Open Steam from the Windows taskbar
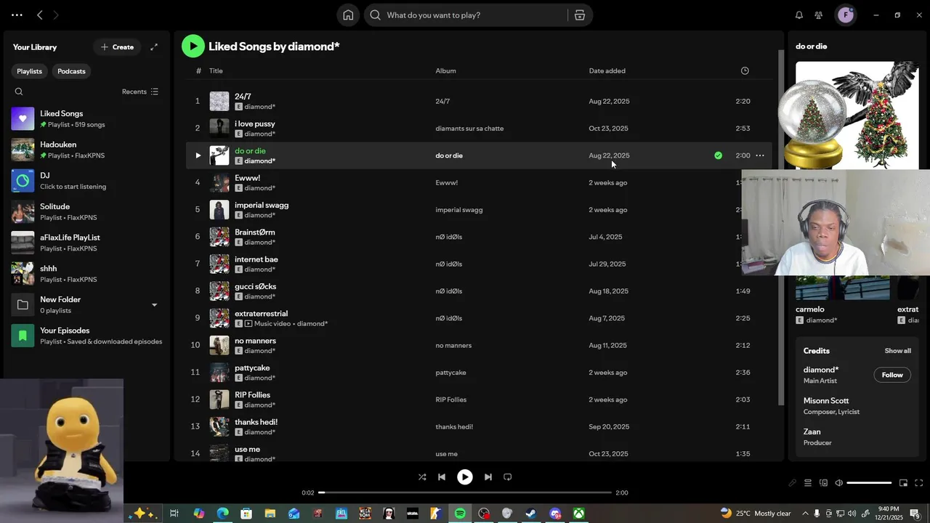 [531, 514]
